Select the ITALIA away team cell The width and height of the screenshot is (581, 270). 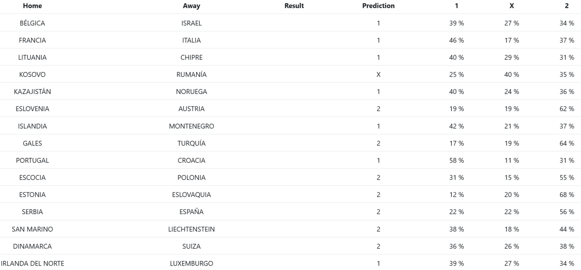tap(191, 40)
